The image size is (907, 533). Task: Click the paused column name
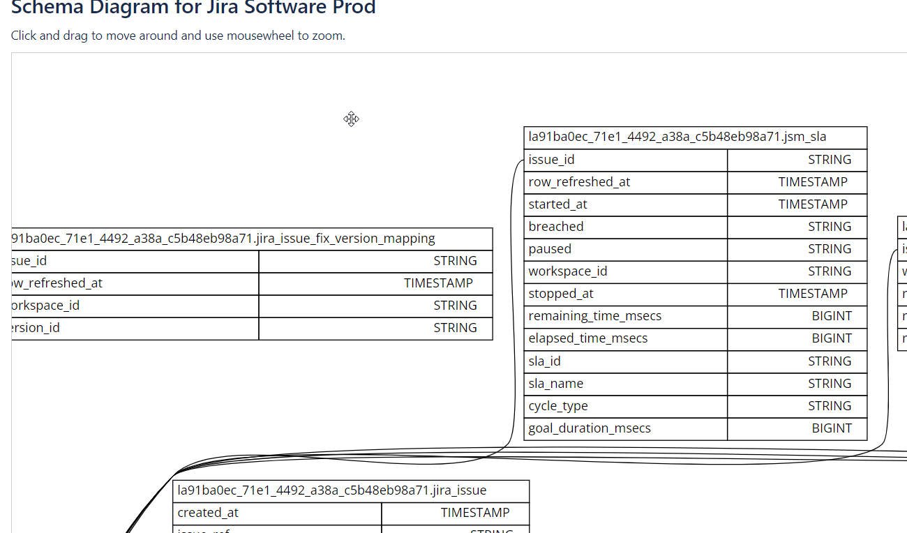550,249
